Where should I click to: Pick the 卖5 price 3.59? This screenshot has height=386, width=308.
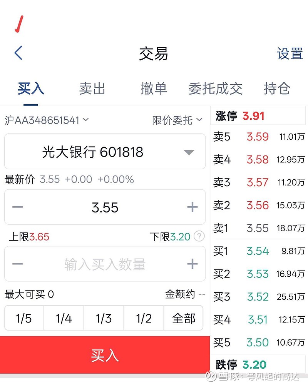258,137
